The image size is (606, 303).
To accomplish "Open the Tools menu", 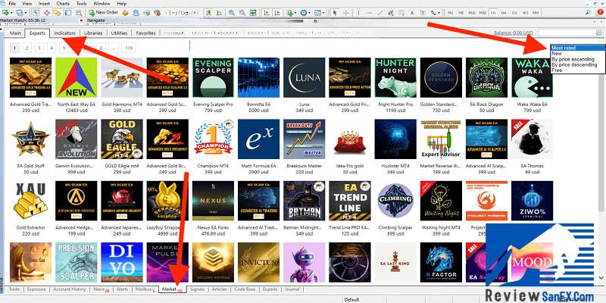I will click(x=82, y=4).
